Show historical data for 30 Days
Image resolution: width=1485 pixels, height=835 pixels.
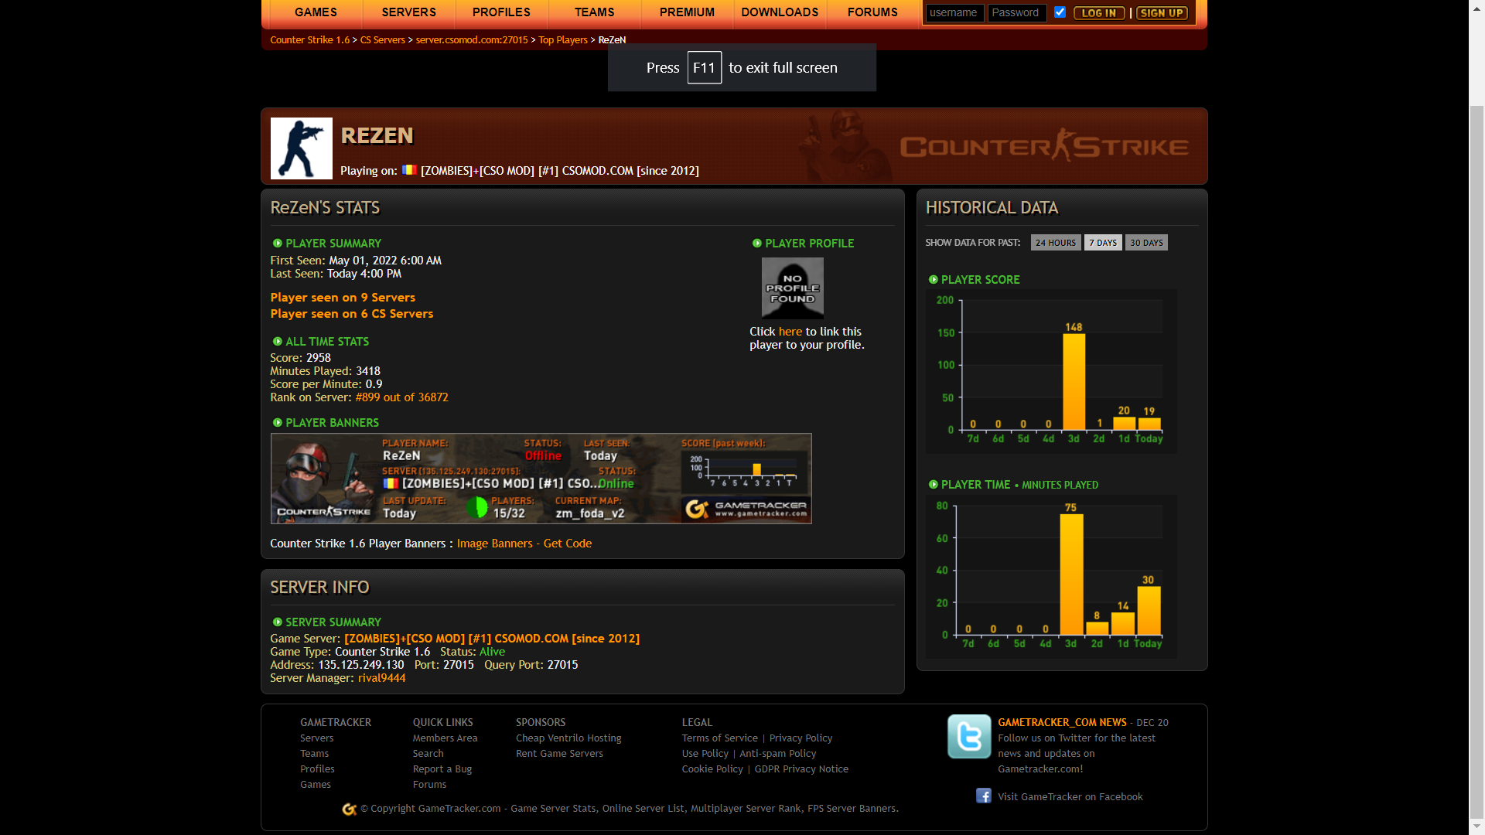pyautogui.click(x=1145, y=243)
